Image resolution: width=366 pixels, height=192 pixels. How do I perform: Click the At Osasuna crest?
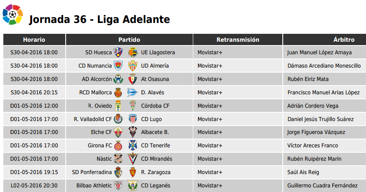[133, 79]
